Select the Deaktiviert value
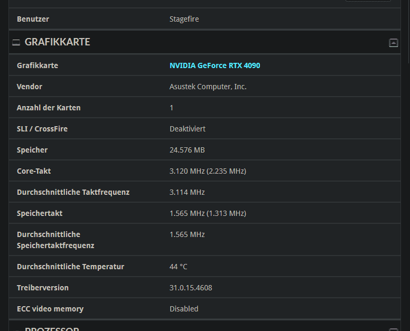 click(x=188, y=129)
